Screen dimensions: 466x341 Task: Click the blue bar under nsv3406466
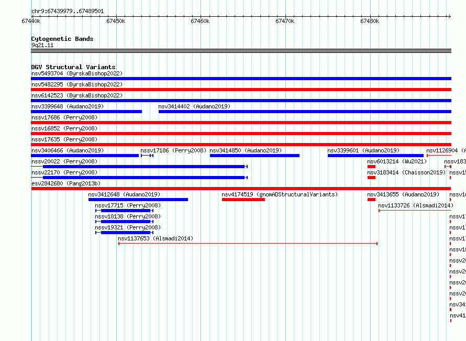[85, 156]
